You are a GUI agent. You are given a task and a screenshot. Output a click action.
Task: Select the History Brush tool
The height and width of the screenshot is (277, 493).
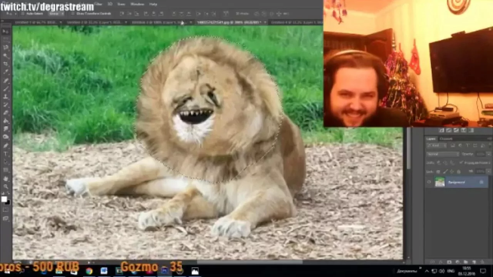tap(6, 105)
